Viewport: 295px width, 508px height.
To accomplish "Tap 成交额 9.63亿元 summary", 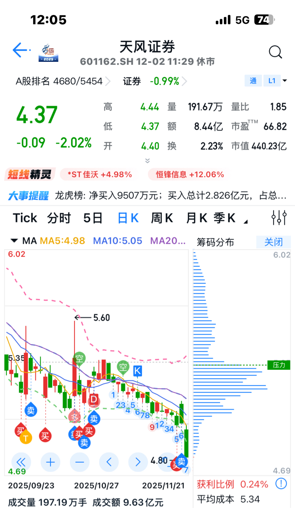I will (x=128, y=502).
